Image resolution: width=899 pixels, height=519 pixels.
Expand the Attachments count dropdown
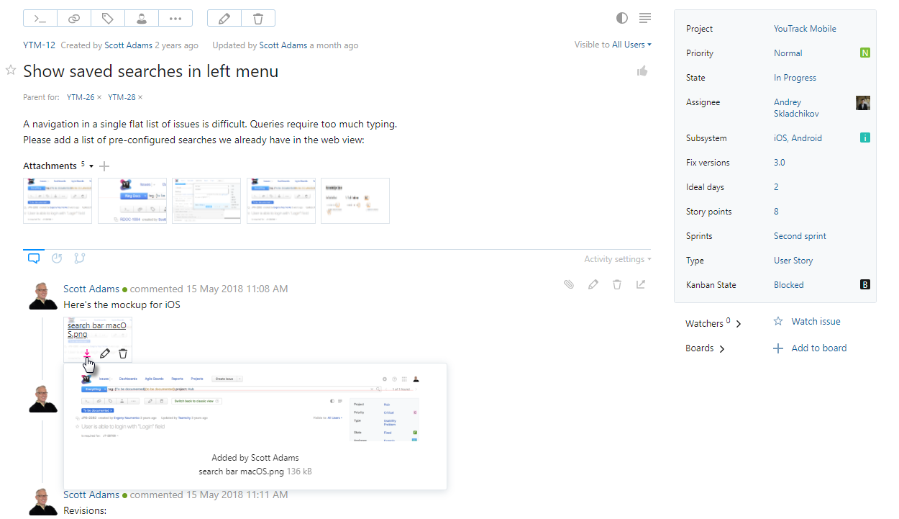coord(91,166)
